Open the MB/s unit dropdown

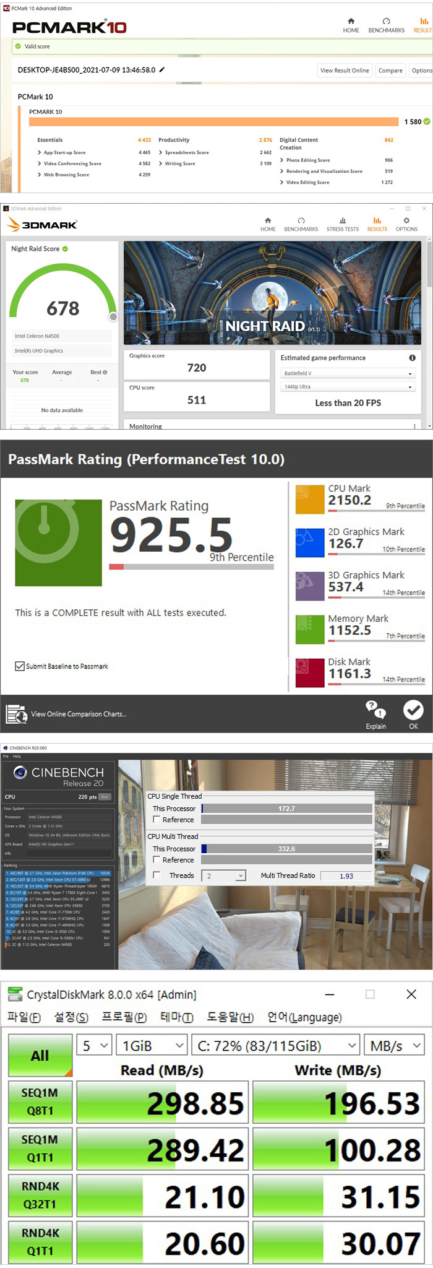click(394, 1046)
